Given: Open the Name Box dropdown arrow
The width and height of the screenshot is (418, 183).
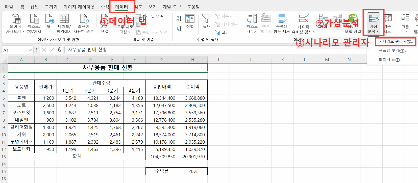Looking at the screenshot, I should coord(30,50).
